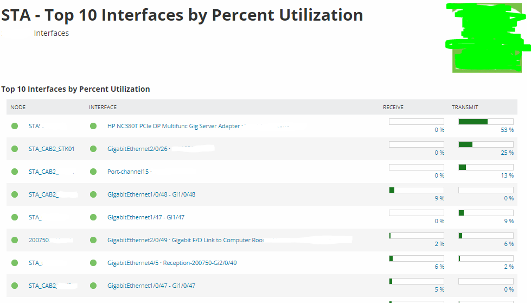Open the Port-channel15 interface link
531x303 pixels.
(127, 172)
